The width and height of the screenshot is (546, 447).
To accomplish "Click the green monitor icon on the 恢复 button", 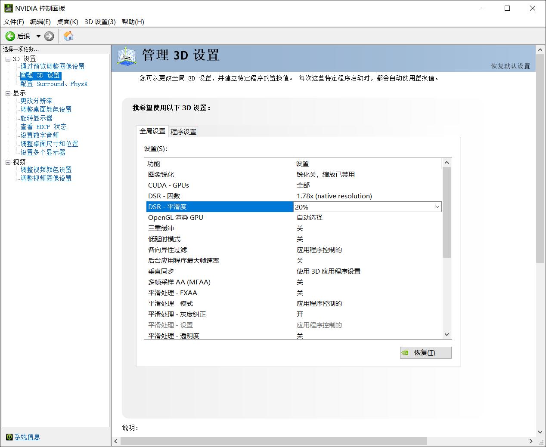I will coord(405,352).
